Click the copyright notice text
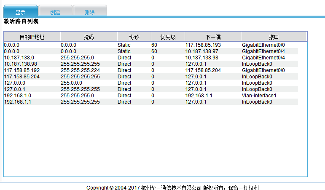Image resolution: width=325 pixels, height=190 pixels. tap(173, 187)
